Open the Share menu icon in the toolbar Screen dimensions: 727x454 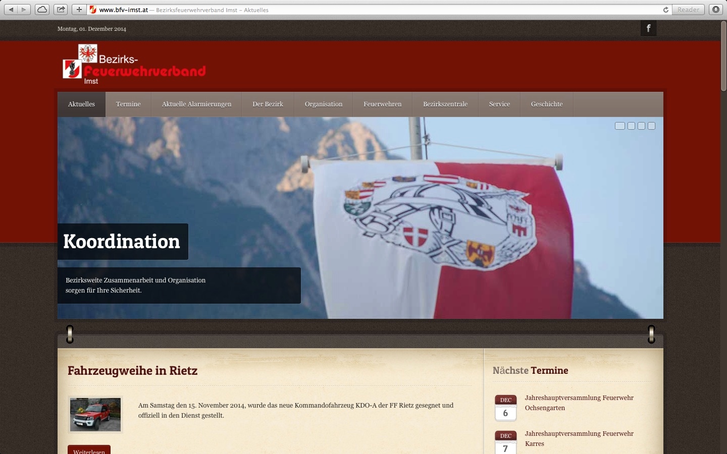pos(61,10)
